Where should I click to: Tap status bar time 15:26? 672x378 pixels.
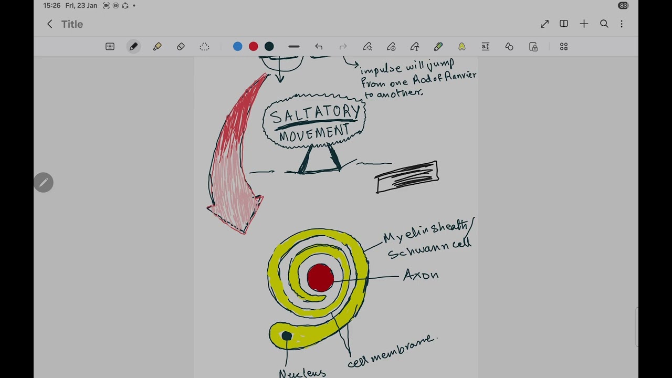coord(52,6)
